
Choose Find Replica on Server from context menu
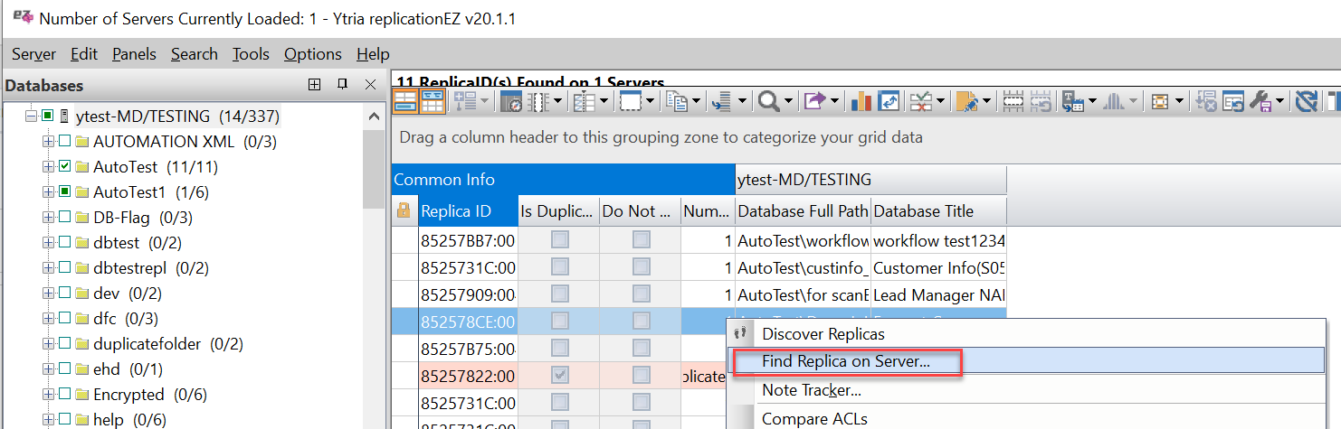coord(845,361)
